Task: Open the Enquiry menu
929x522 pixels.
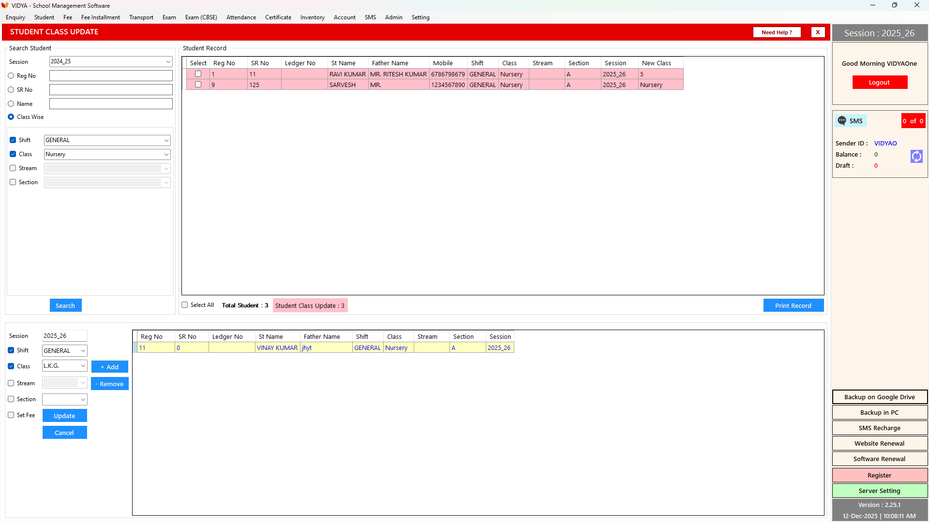Action: pyautogui.click(x=15, y=17)
